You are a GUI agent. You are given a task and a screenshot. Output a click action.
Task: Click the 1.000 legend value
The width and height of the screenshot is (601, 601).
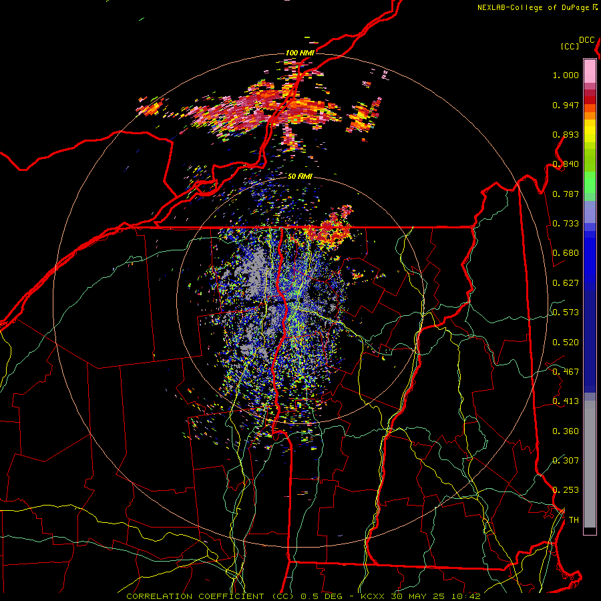(x=566, y=75)
